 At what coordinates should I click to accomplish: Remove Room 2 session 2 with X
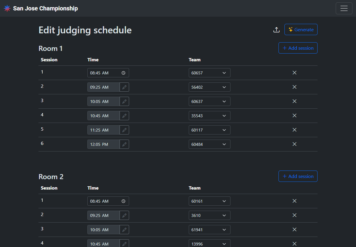(294, 215)
